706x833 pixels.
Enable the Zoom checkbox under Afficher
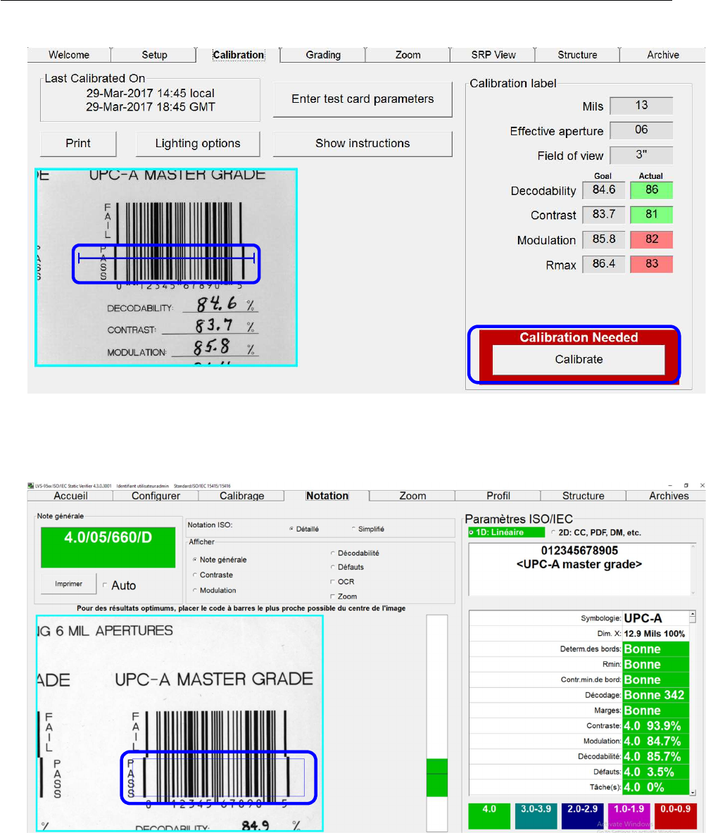click(x=332, y=596)
